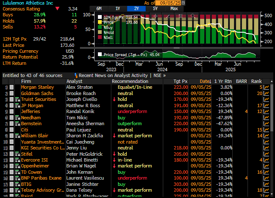The image size is (275, 198).
Task: Toggle the Price series legend box
Action: pyautogui.click(x=100, y=22)
